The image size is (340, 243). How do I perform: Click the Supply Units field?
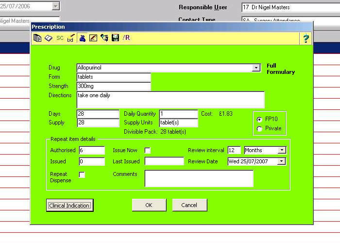tap(178, 122)
